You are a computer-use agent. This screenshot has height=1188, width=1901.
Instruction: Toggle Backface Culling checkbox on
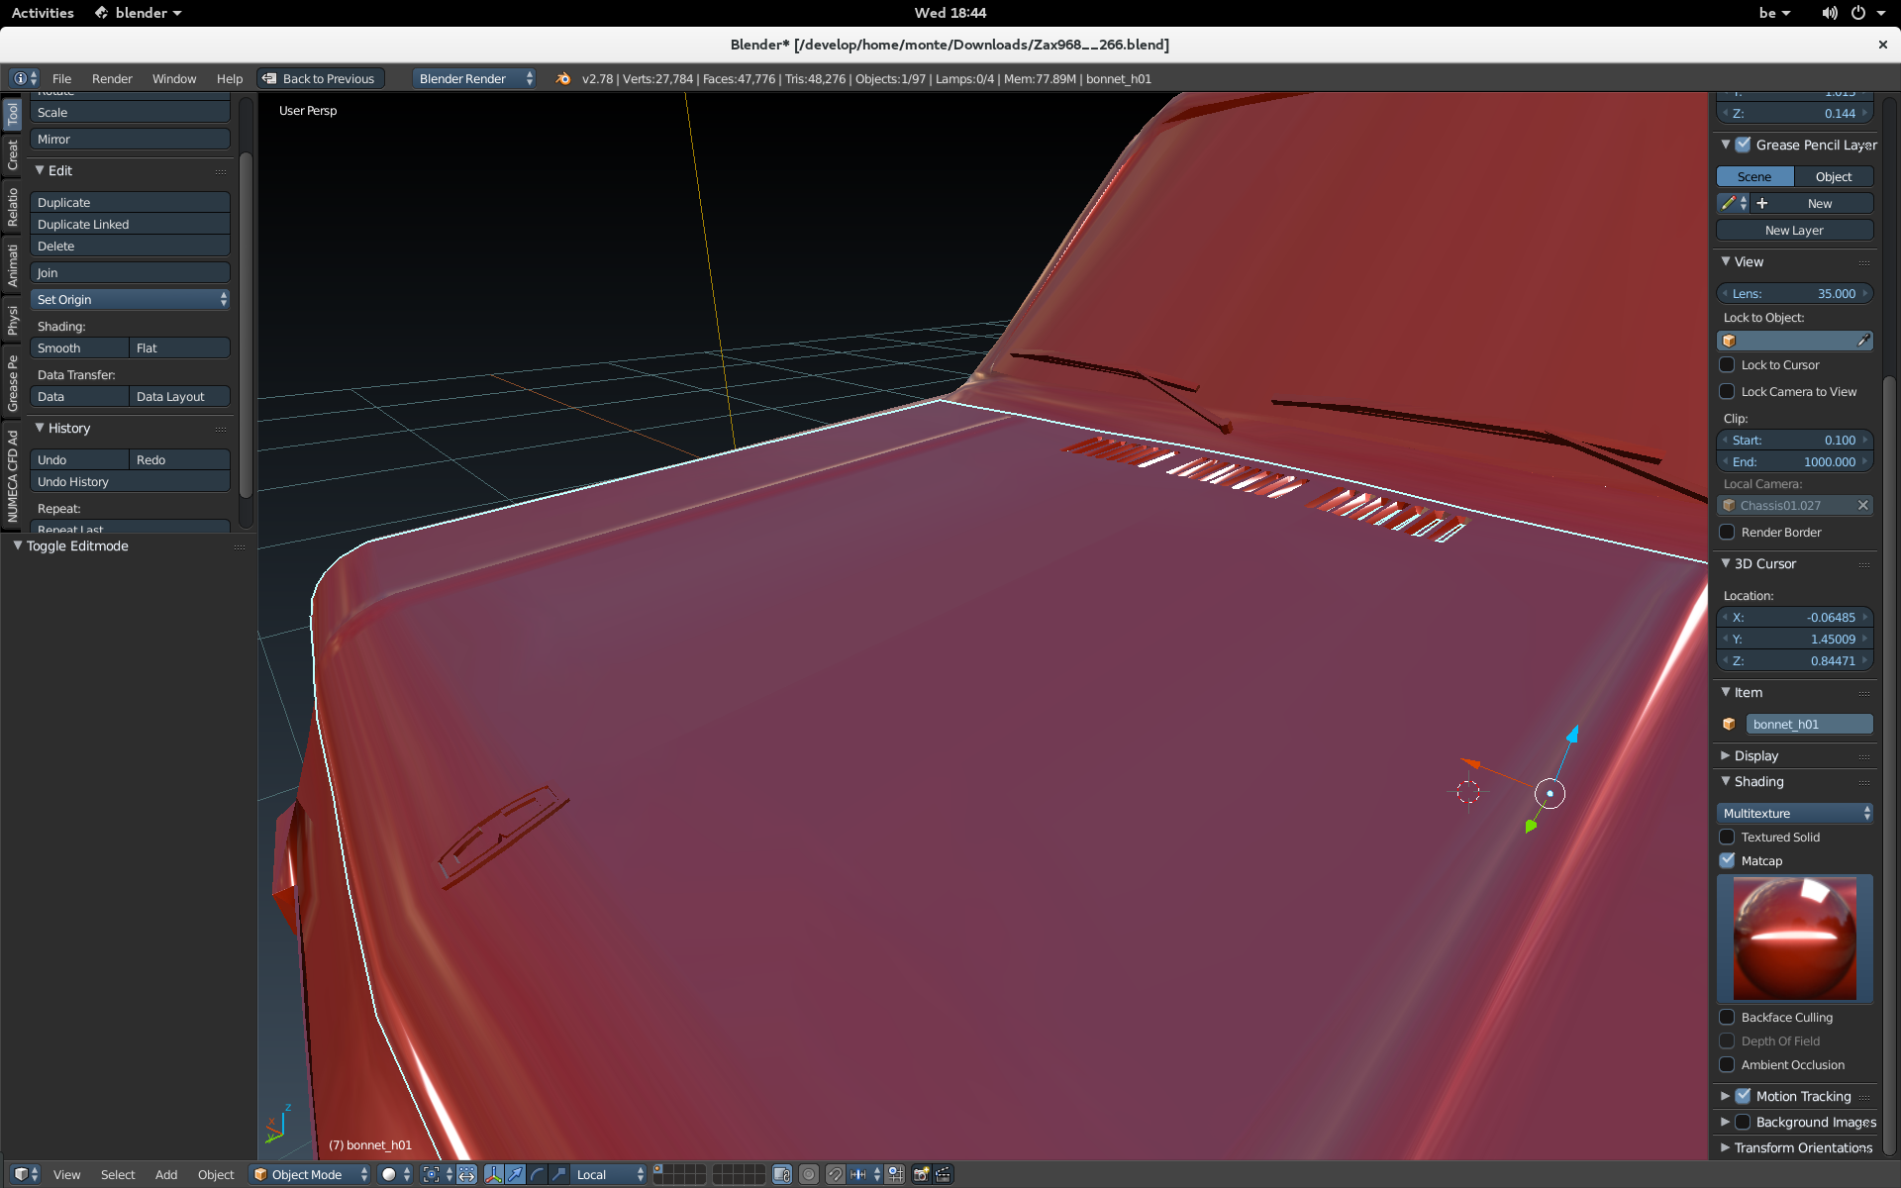click(1727, 1017)
